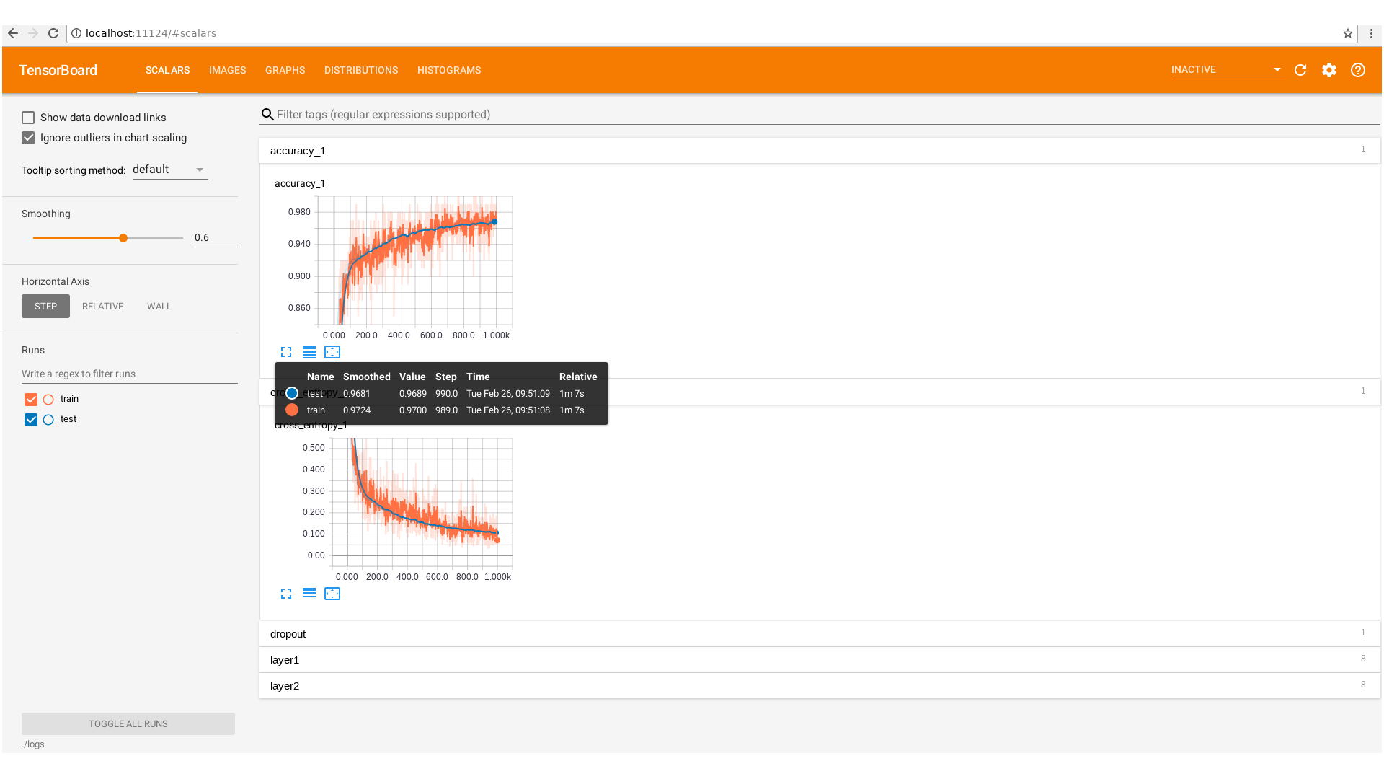The height and width of the screenshot is (779, 1384).
Task: Expand accuracy_1 chart to full size
Action: 286,352
